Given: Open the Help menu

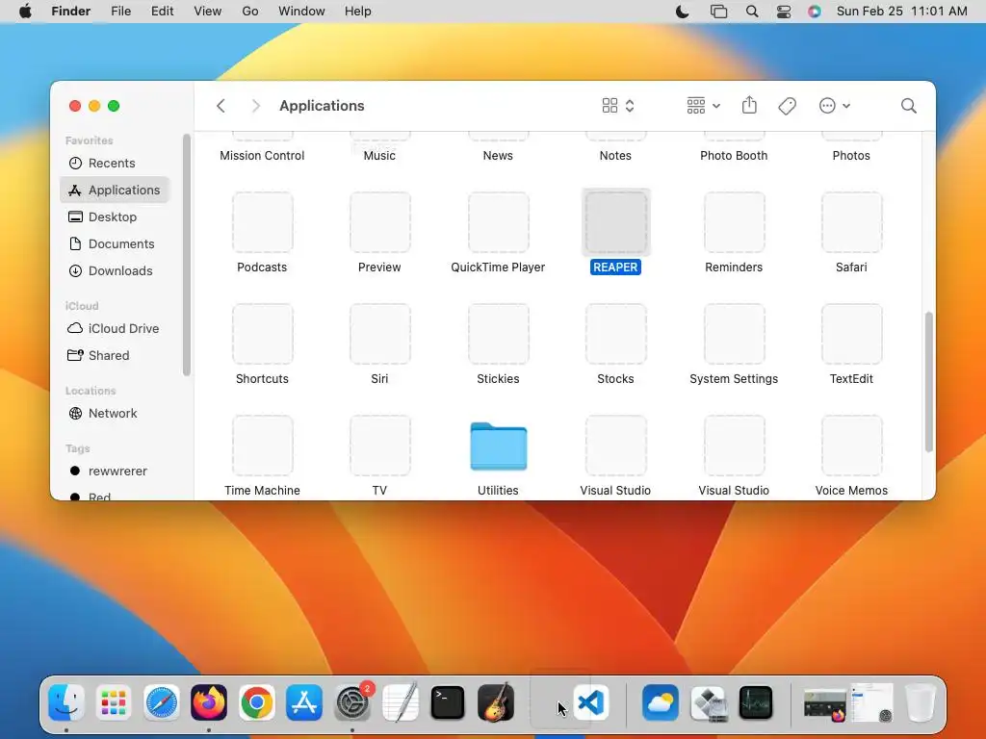Looking at the screenshot, I should tap(358, 12).
